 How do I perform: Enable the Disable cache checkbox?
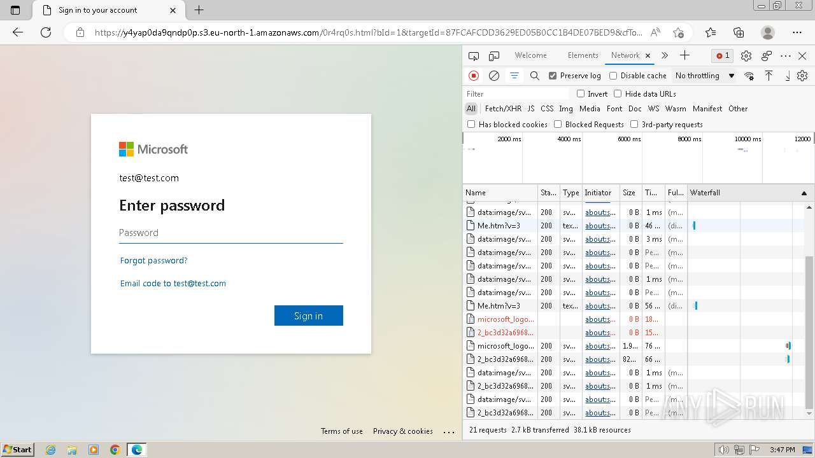(x=613, y=76)
